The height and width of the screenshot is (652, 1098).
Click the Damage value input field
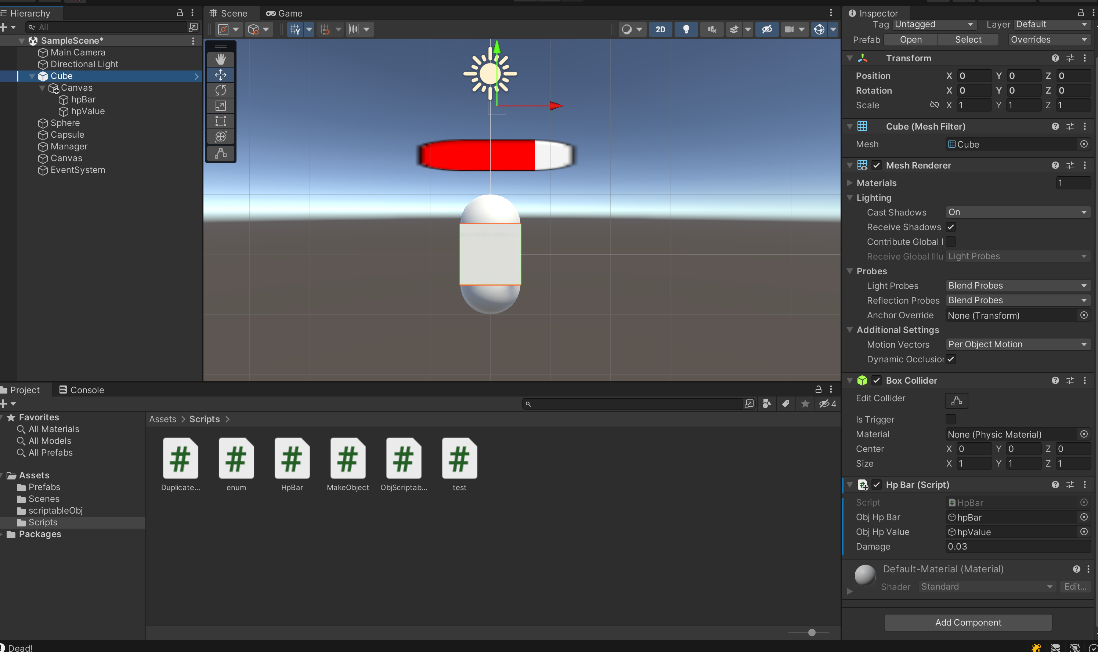(x=1017, y=546)
